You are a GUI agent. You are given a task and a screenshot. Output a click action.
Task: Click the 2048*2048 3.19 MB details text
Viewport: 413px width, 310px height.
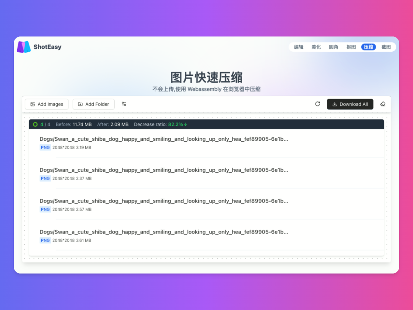click(x=72, y=147)
